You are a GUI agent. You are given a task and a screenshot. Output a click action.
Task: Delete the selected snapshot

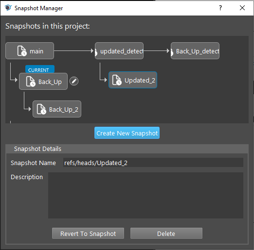[x=166, y=233]
